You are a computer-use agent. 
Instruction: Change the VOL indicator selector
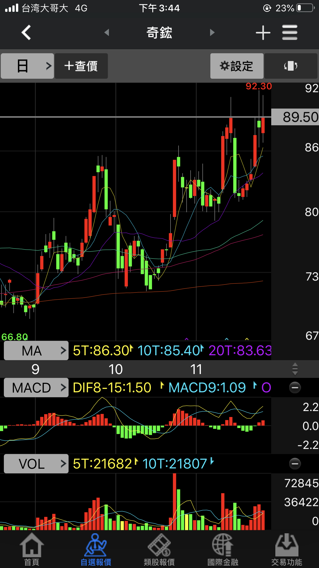(x=36, y=464)
